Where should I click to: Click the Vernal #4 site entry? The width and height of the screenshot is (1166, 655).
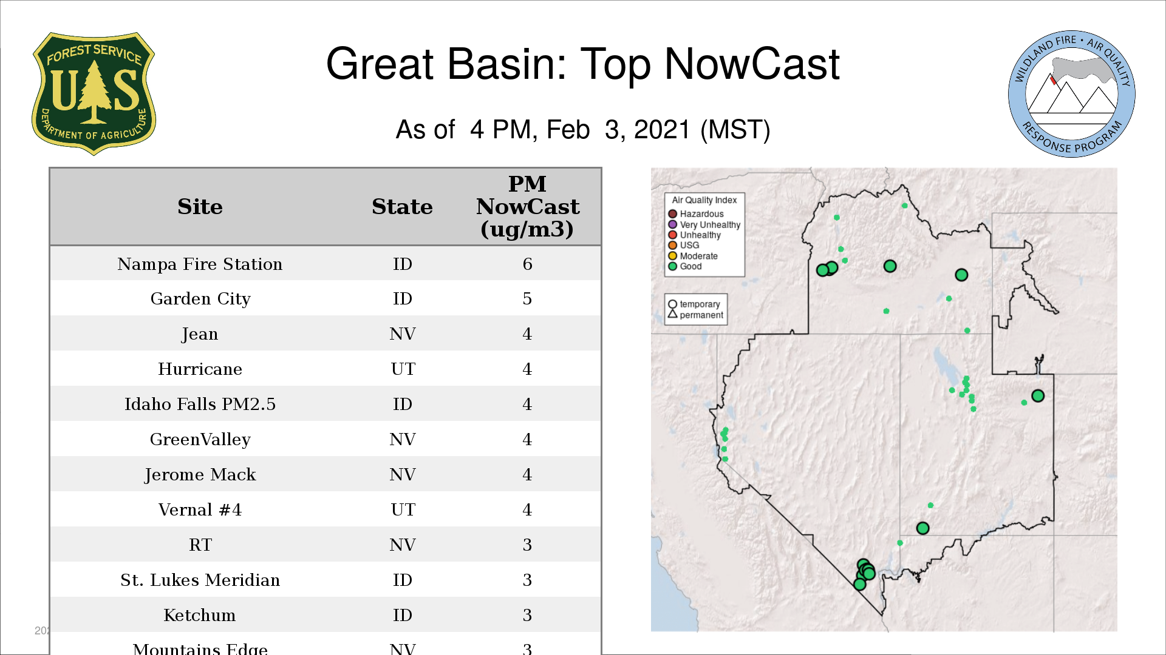[200, 509]
